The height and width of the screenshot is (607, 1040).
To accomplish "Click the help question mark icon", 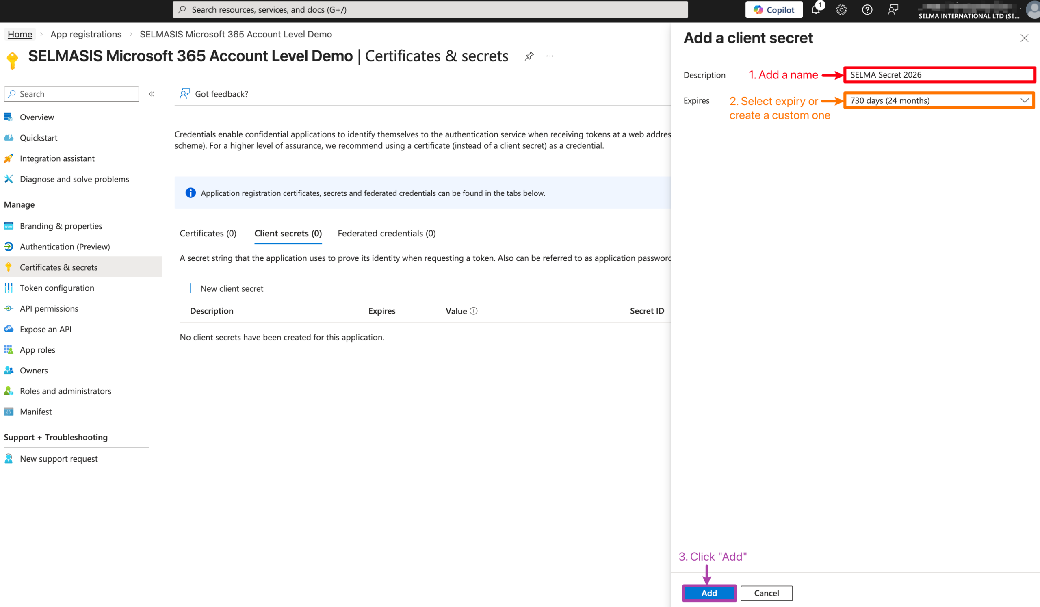I will point(867,10).
